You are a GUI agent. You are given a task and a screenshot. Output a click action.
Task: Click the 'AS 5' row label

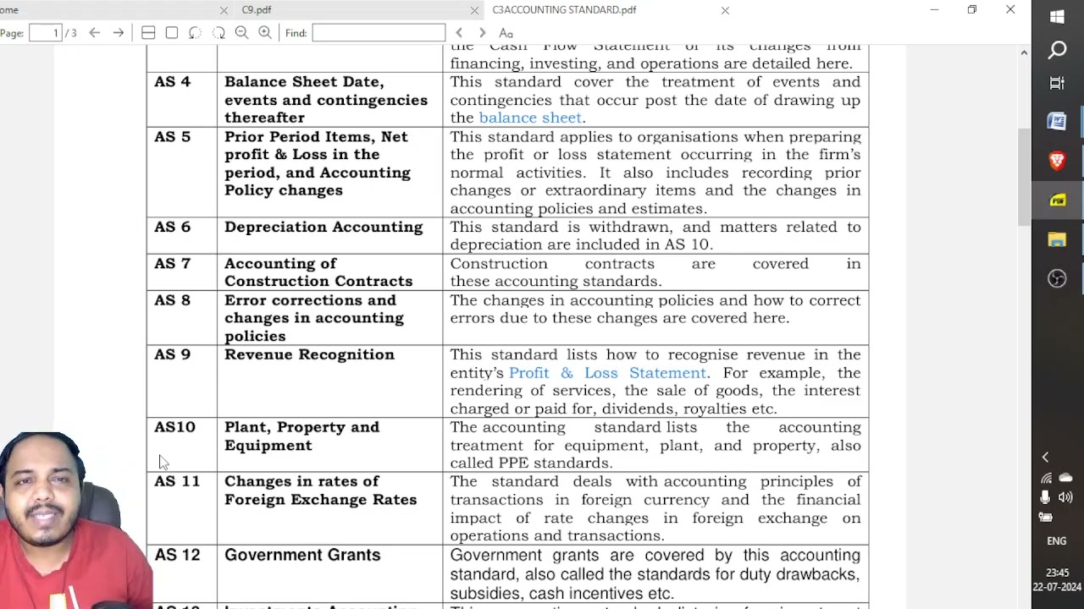pos(173,137)
